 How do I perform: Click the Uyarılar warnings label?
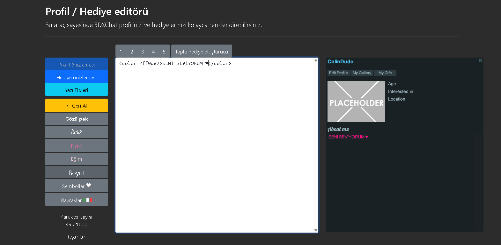click(77, 237)
